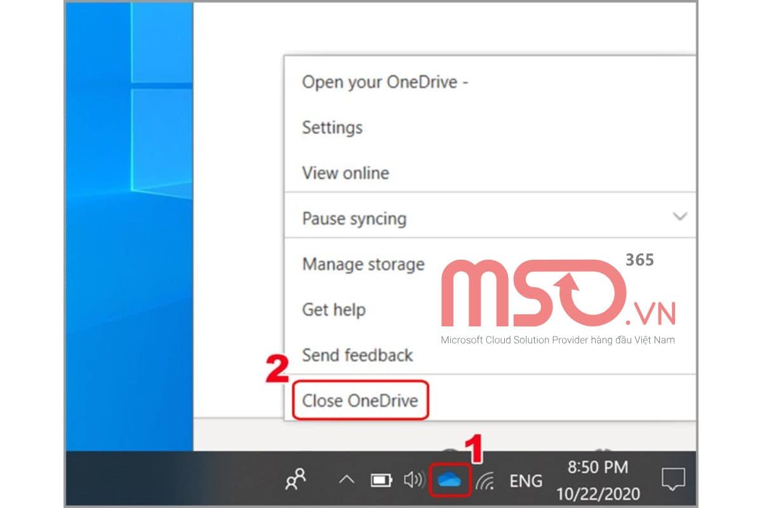This screenshot has height=508, width=762.
Task: Select View online menu entry
Action: click(490, 173)
